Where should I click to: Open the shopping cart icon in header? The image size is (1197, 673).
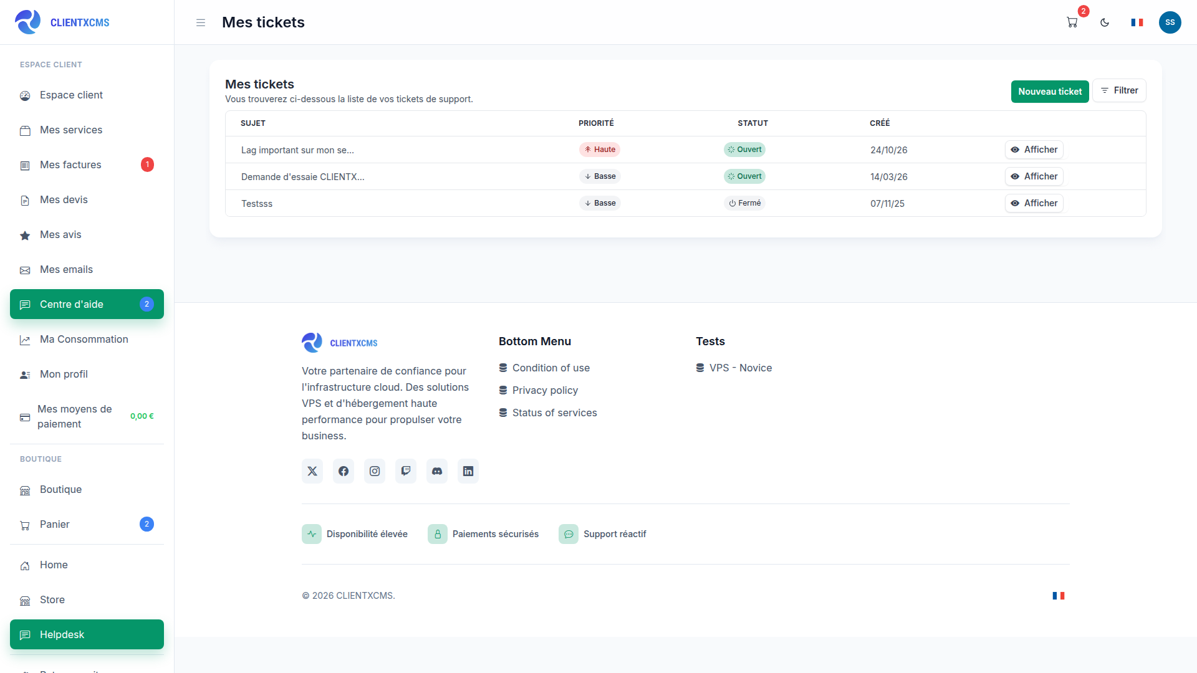pyautogui.click(x=1072, y=22)
